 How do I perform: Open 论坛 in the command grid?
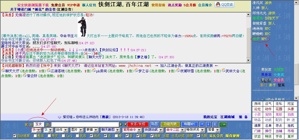coord(257,109)
